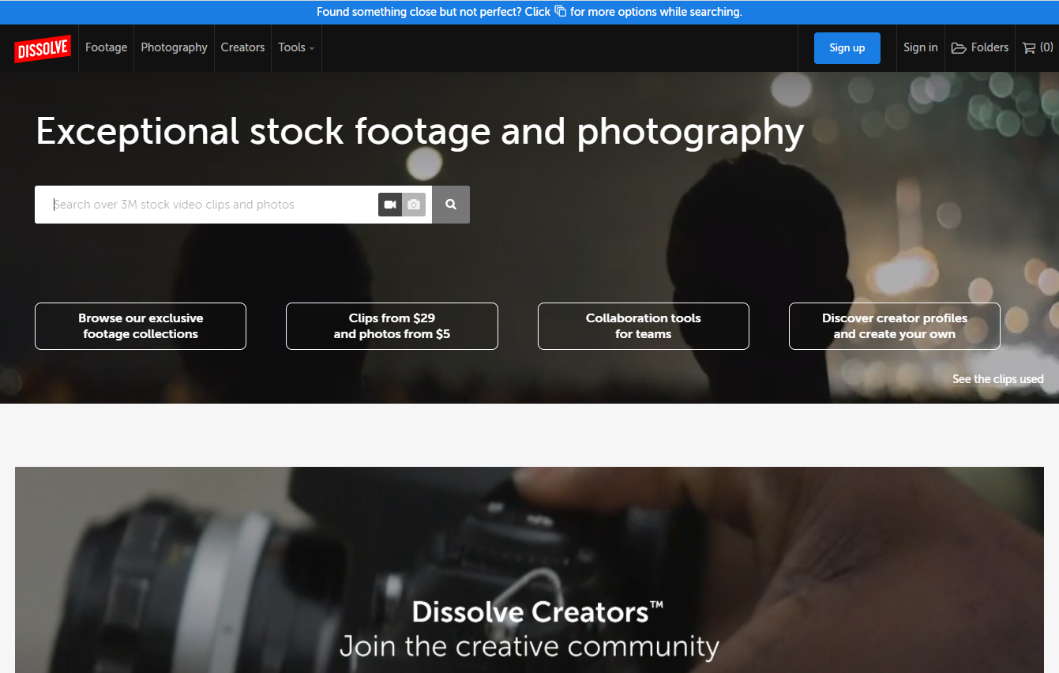
Task: Go to the Creators page
Action: pos(242,47)
